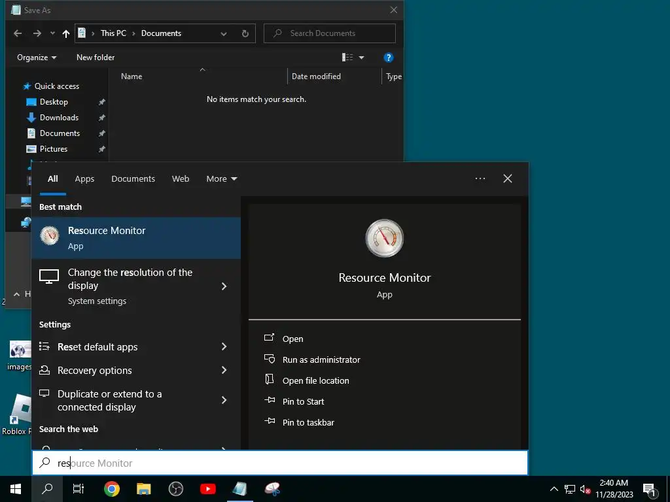
Task: Switch to the Web search tab
Action: (181, 179)
